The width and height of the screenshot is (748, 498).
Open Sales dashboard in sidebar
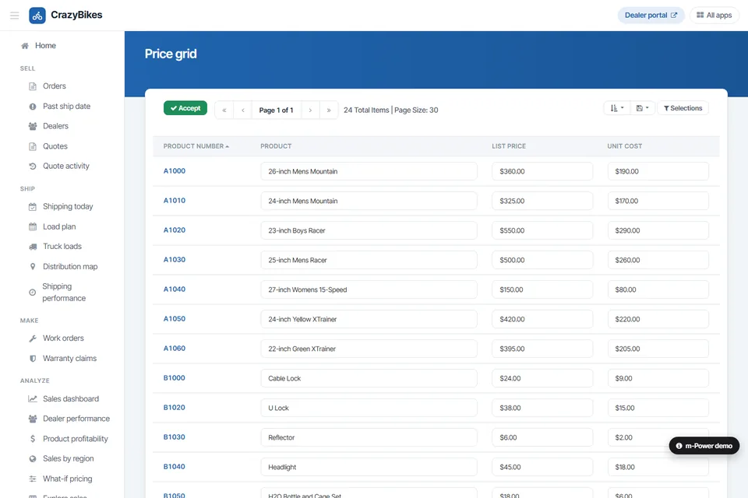pyautogui.click(x=71, y=399)
